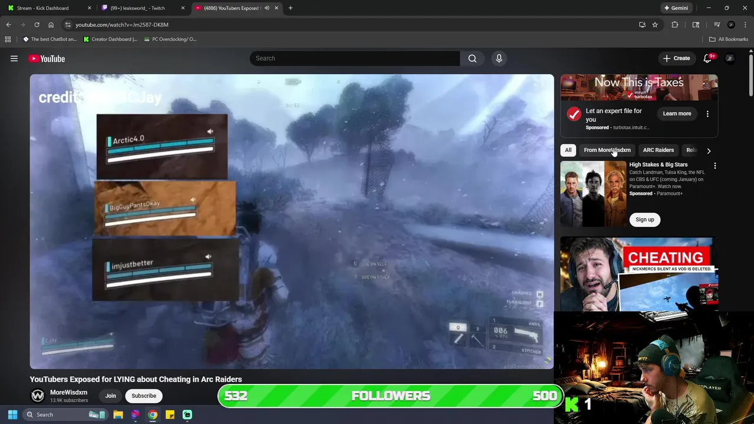Screen dimensions: 754x424
Task: Open Windows Start menu
Action: coord(12,415)
